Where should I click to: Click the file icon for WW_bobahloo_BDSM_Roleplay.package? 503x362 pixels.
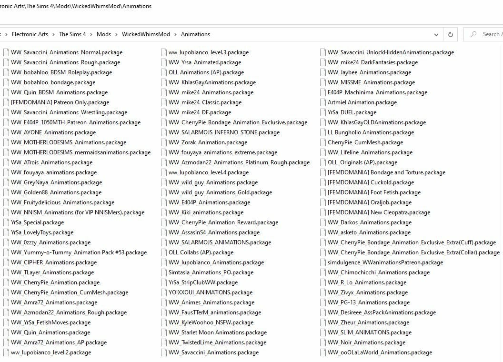6,72
